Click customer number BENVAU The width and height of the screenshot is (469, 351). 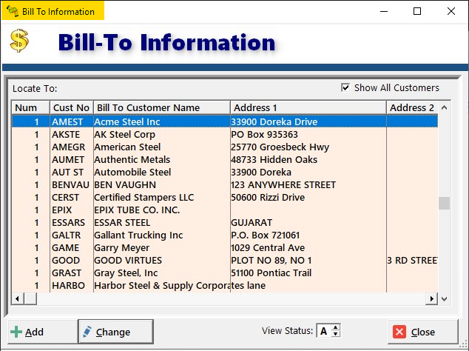(70, 185)
